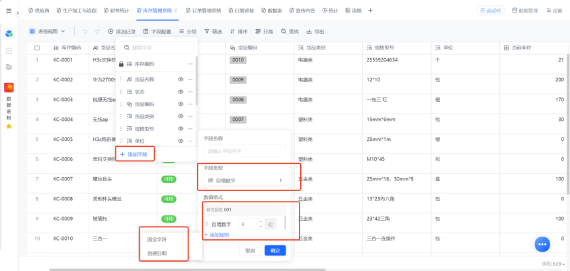570x271 pixels.
Task: Click the 货品编码 tag 0010
Action: tap(238, 60)
